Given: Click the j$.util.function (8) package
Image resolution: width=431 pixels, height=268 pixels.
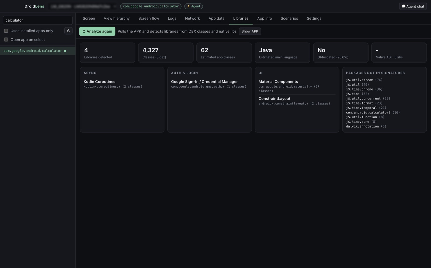Looking at the screenshot, I should click(365, 117).
